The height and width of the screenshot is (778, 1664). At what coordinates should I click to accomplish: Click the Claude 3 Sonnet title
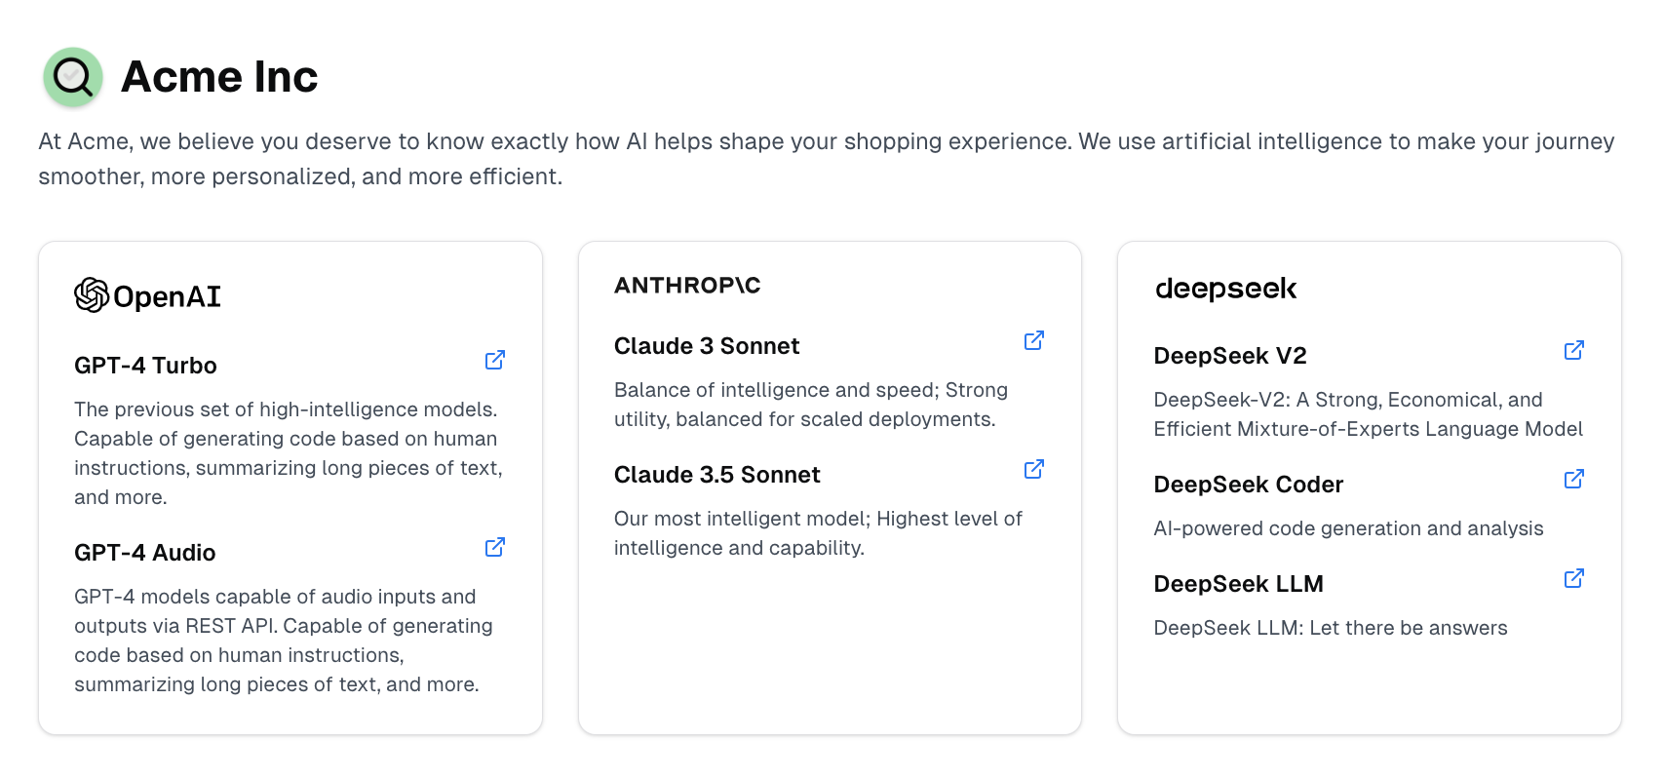[707, 346]
